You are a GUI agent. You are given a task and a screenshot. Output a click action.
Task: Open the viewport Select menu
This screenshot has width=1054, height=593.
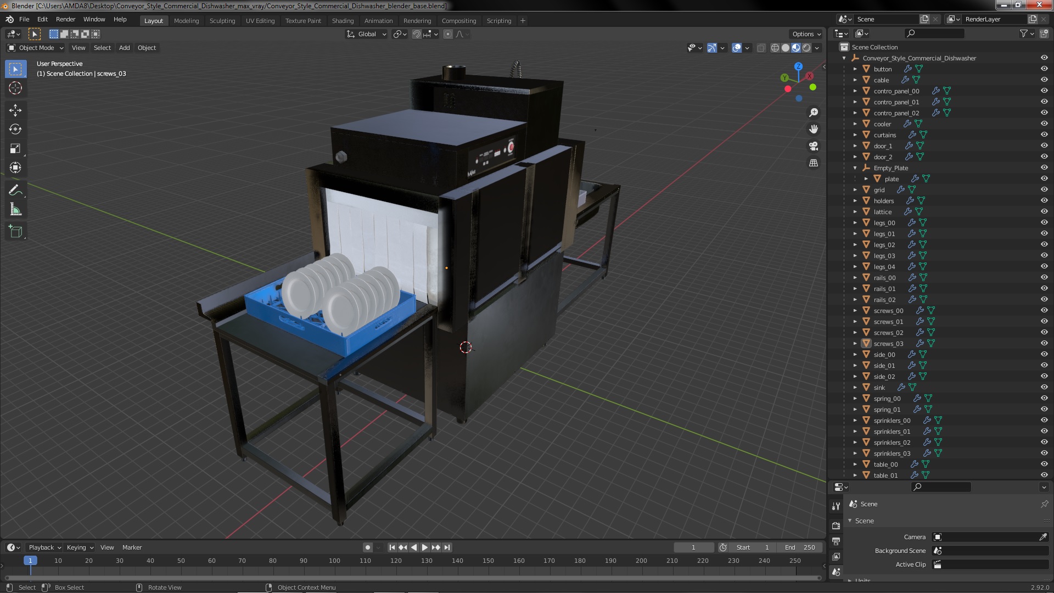point(102,48)
